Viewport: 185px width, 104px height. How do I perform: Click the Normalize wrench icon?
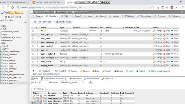pyautogui.click(x=103, y=79)
